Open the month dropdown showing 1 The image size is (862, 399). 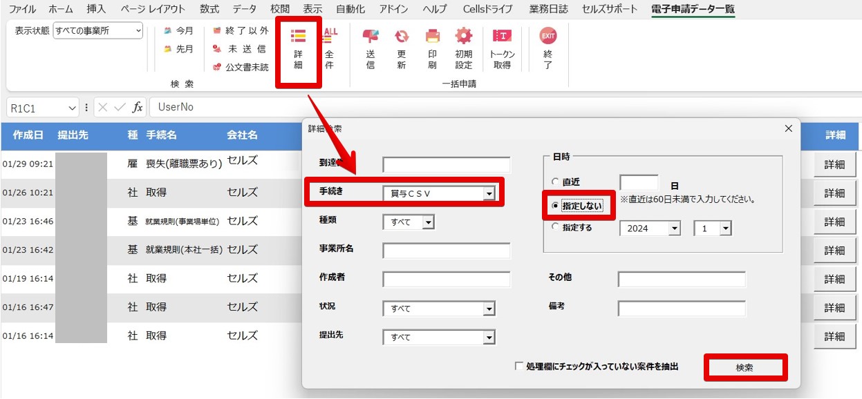(x=725, y=228)
